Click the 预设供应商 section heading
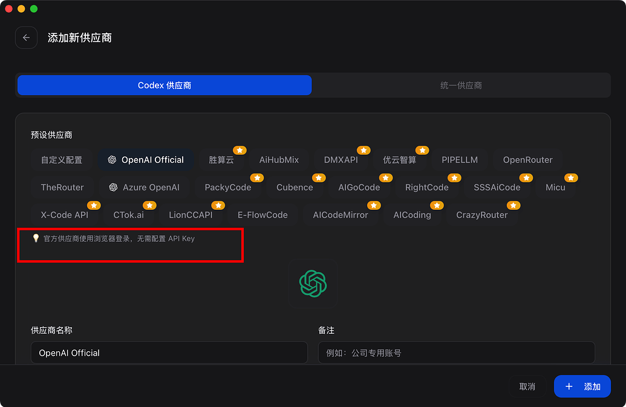The image size is (626, 407). (x=51, y=135)
